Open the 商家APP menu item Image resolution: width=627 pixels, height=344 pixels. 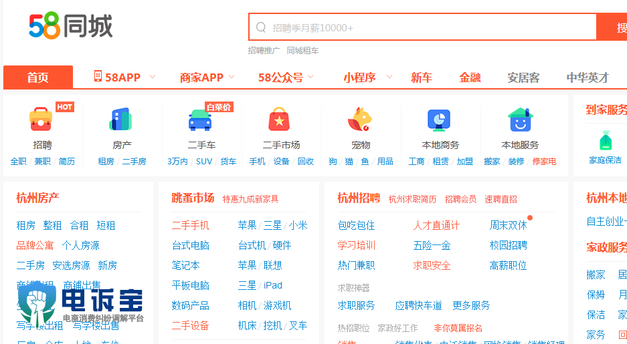point(201,77)
